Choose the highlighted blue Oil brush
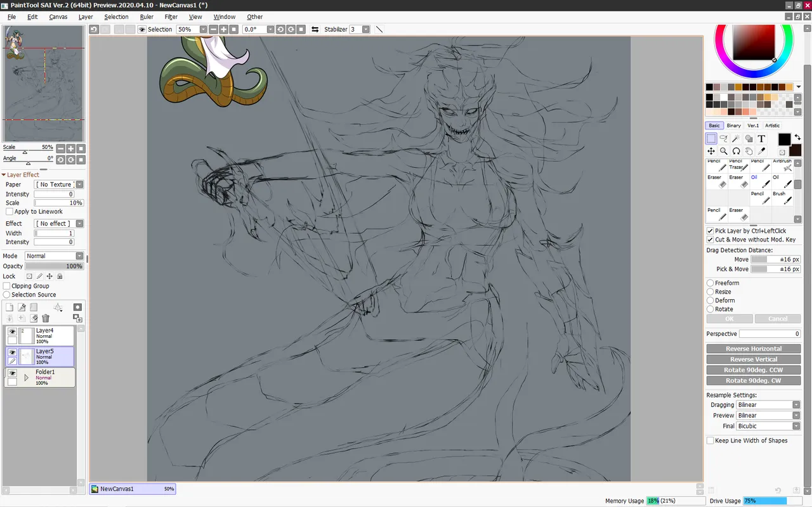Image resolution: width=812 pixels, height=507 pixels. [760, 181]
